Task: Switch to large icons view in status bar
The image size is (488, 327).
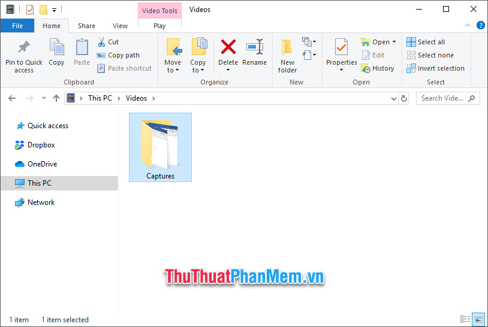Action: point(478,319)
